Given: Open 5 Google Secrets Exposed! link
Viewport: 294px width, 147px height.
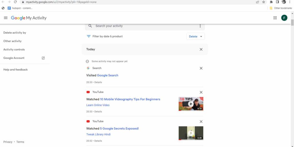Looking at the screenshot, I should click(x=119, y=128).
